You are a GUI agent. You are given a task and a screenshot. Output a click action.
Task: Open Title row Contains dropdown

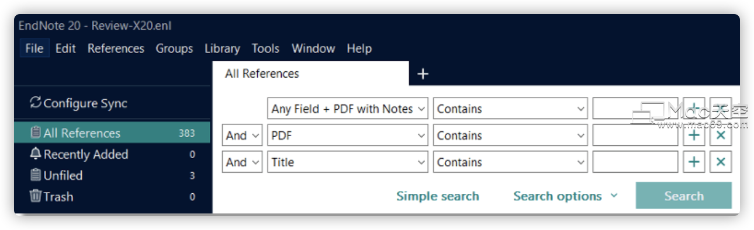point(510,162)
